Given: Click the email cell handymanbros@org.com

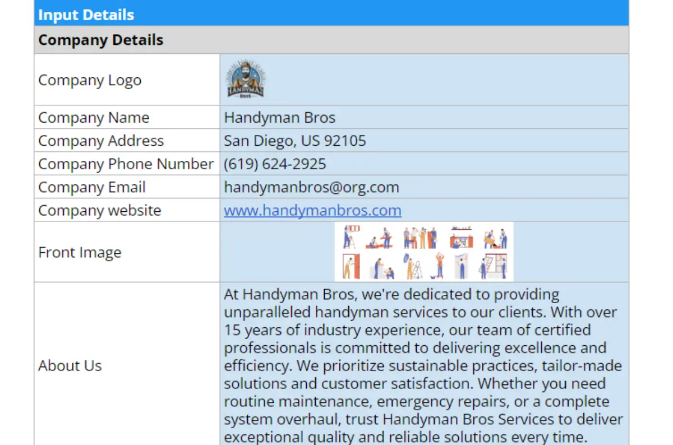Looking at the screenshot, I should click(x=424, y=187).
